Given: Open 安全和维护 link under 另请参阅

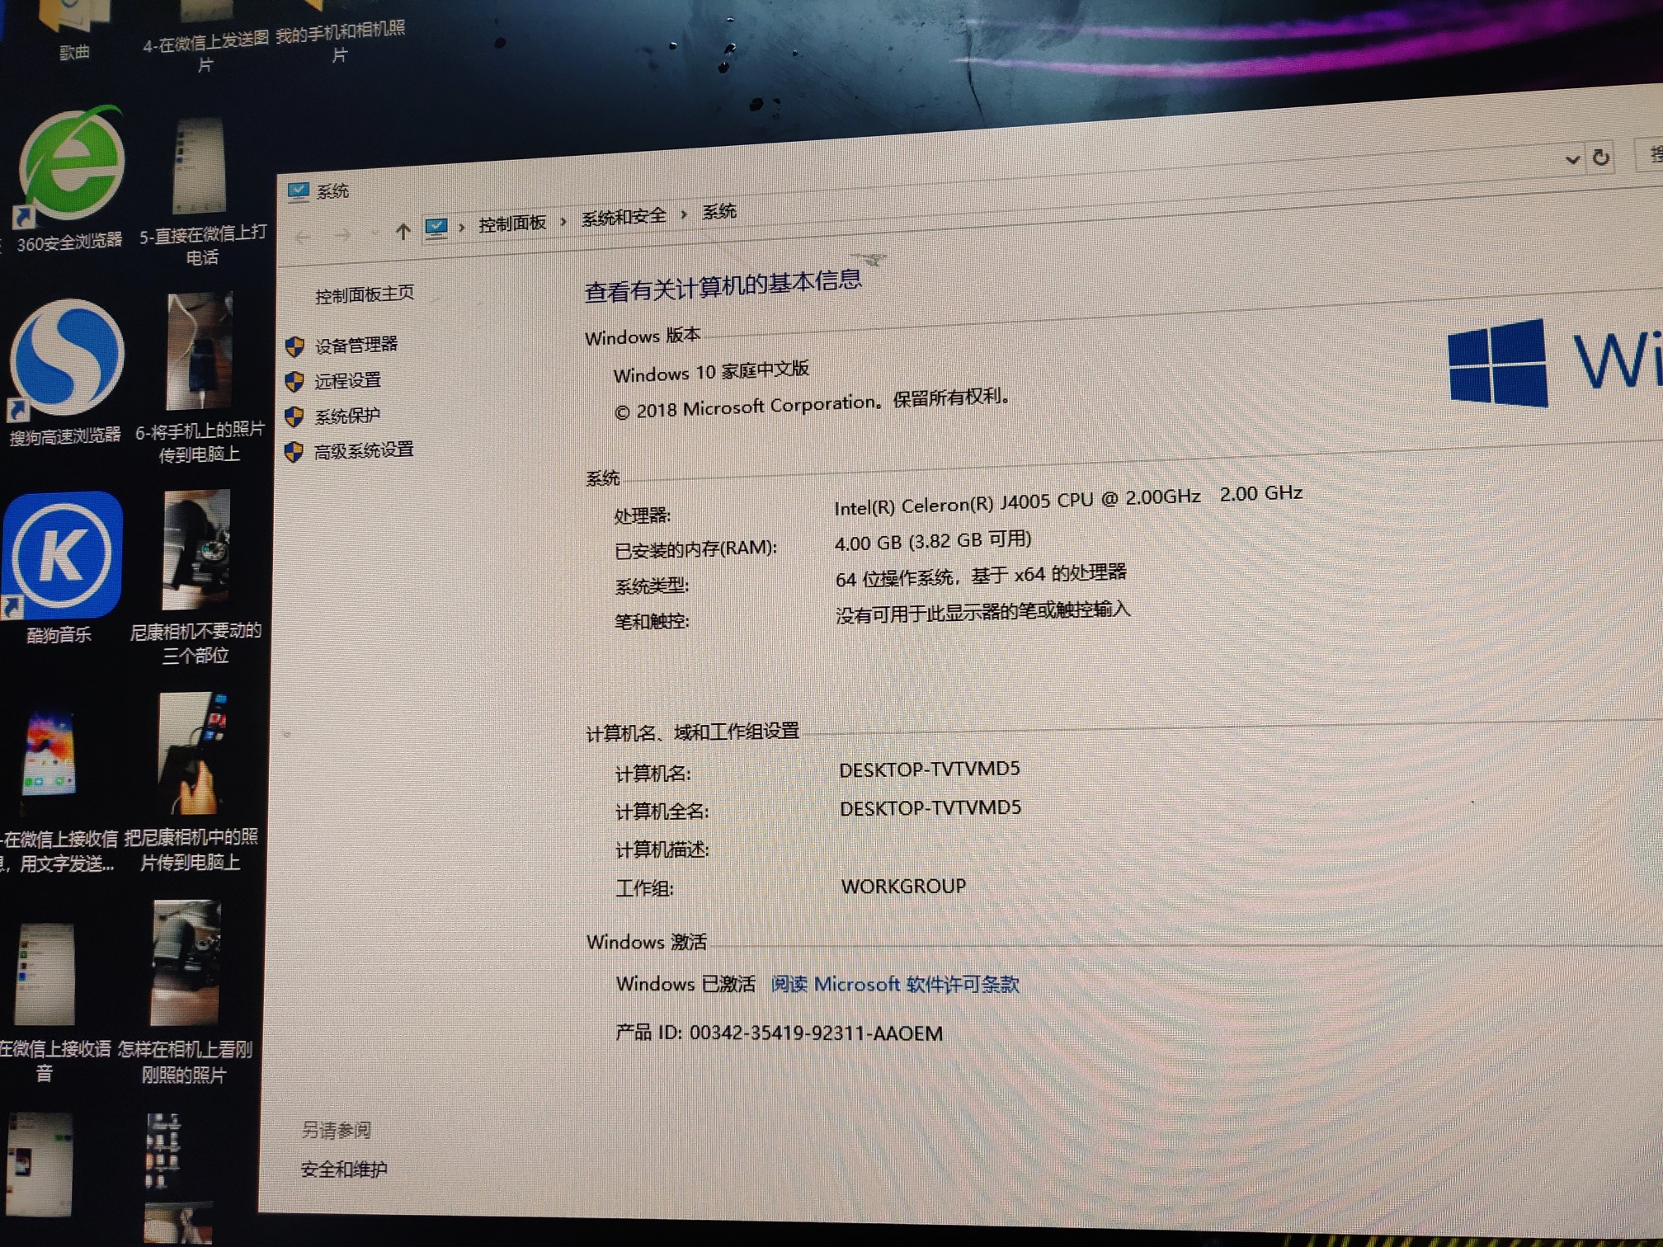Looking at the screenshot, I should (344, 1169).
